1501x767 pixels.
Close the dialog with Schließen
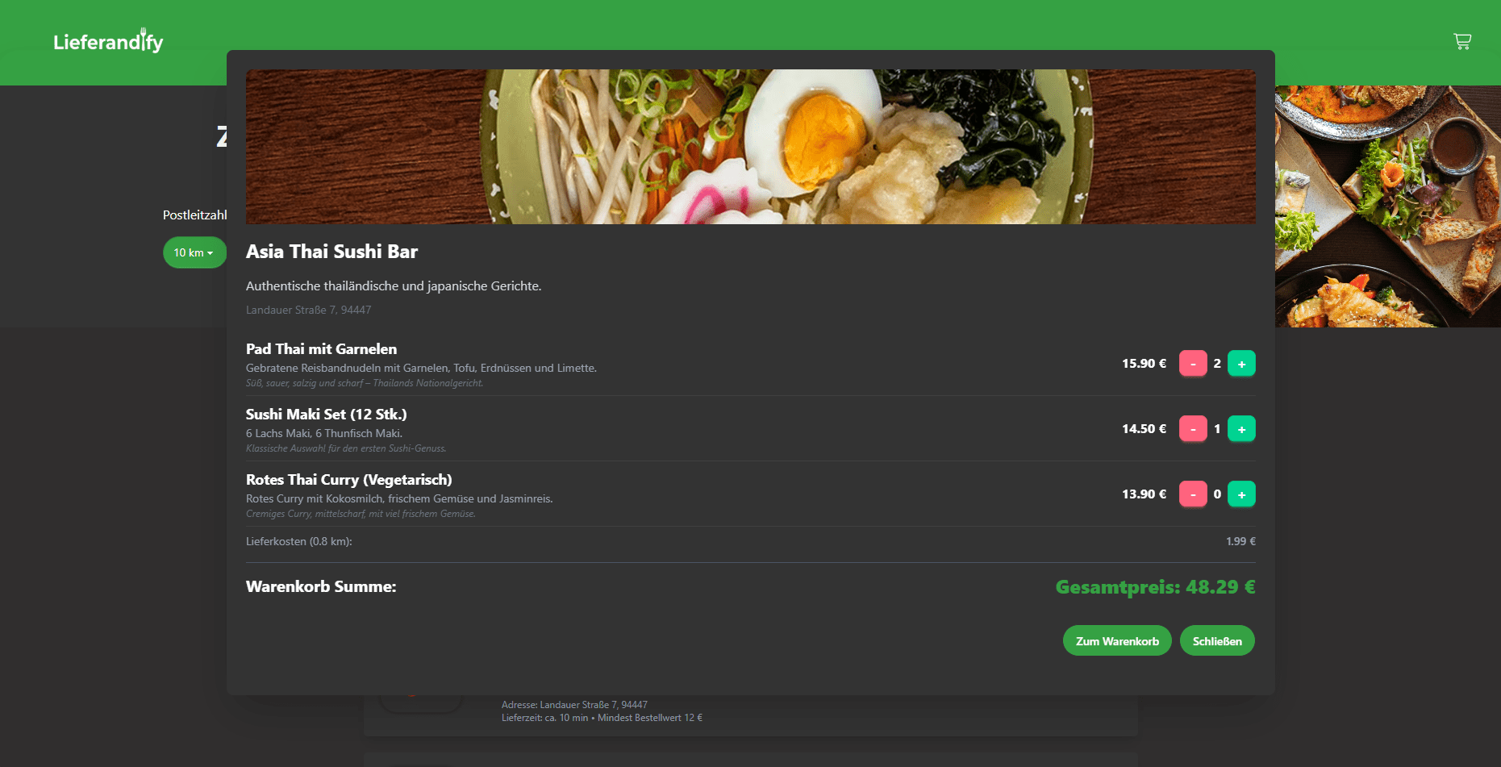click(1216, 641)
